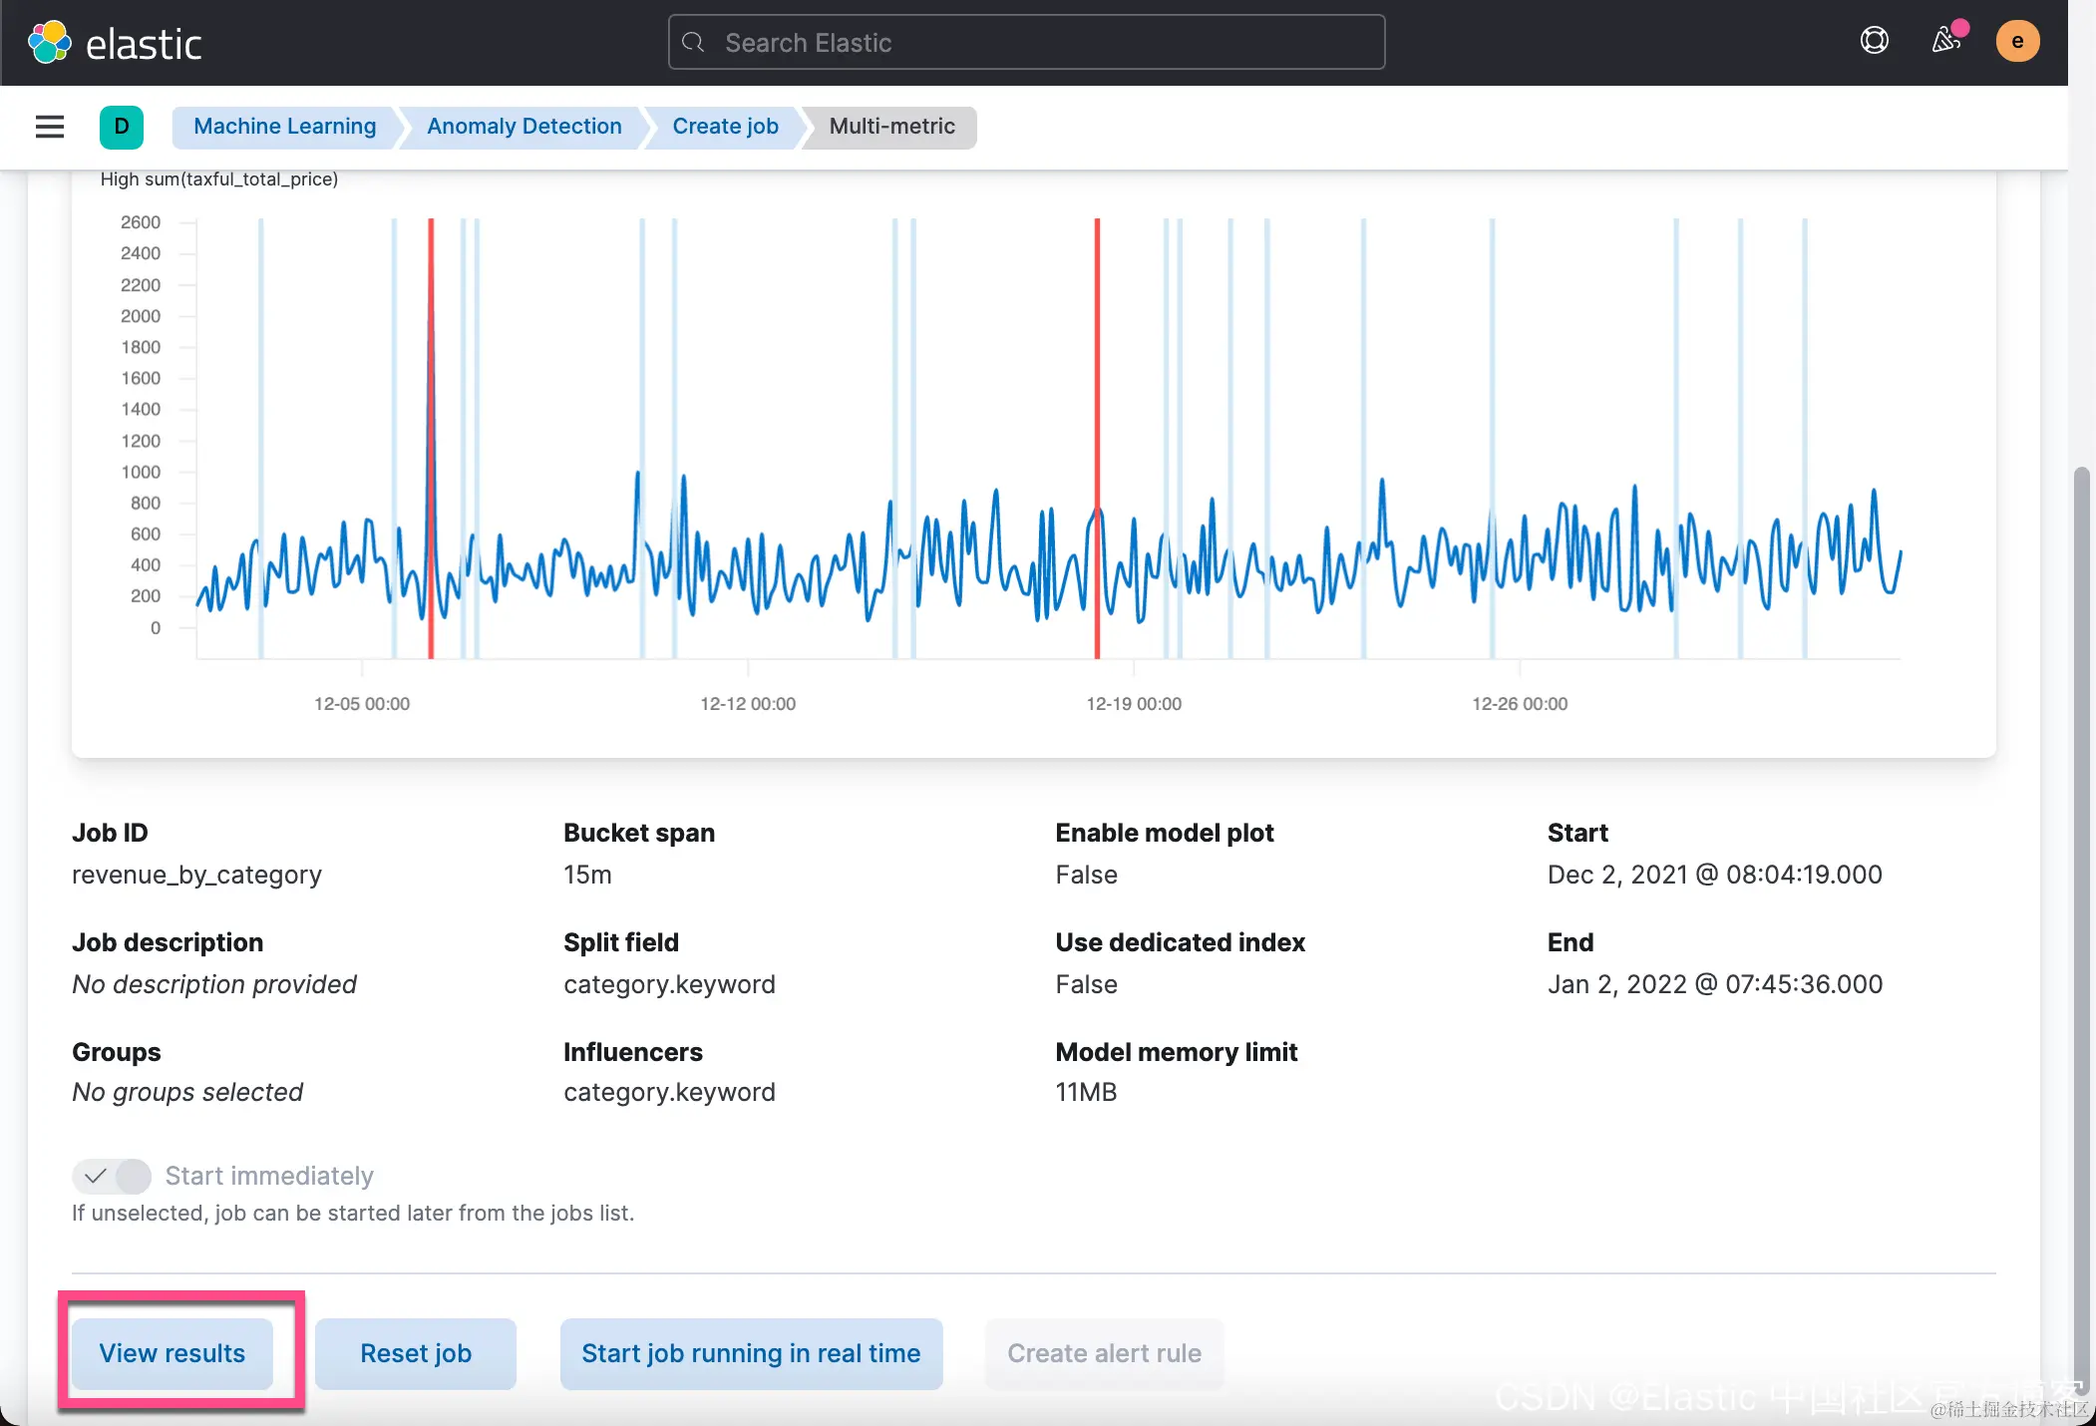Viewport: 2096px width, 1426px height.
Task: Open the user avatar menu
Action: point(2016,41)
